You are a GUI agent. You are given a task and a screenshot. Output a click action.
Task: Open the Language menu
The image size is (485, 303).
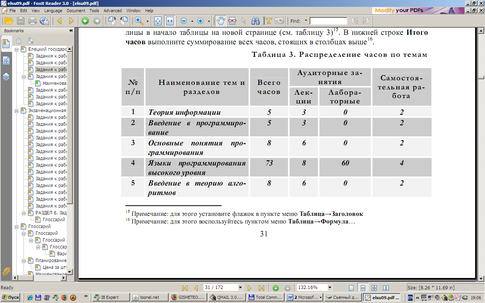click(x=53, y=11)
